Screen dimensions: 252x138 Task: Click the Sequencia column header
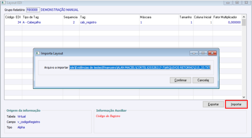(x=71, y=17)
